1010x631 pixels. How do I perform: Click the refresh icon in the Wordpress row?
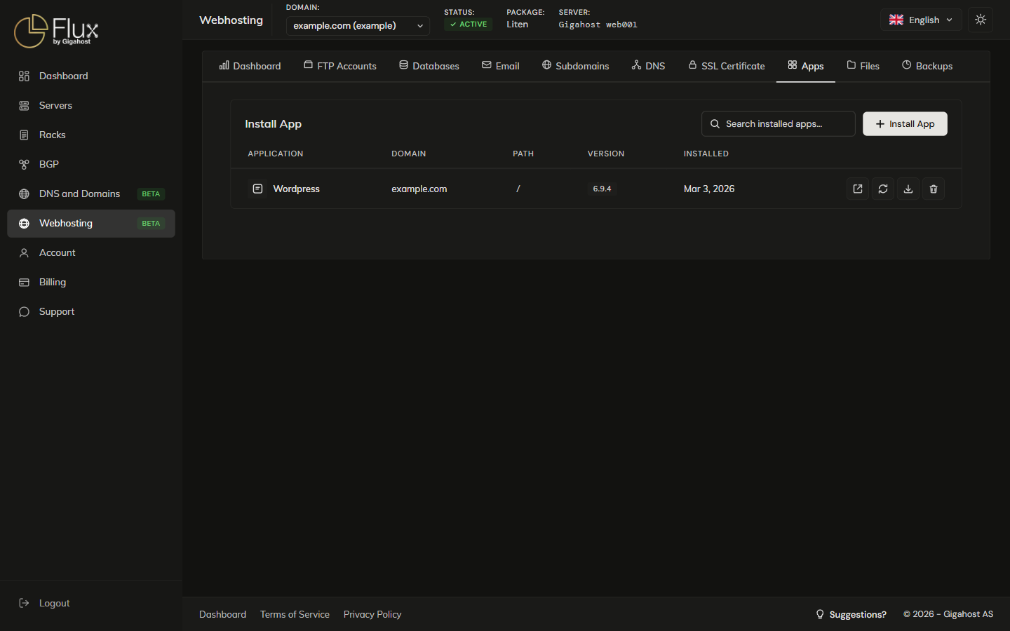click(883, 189)
